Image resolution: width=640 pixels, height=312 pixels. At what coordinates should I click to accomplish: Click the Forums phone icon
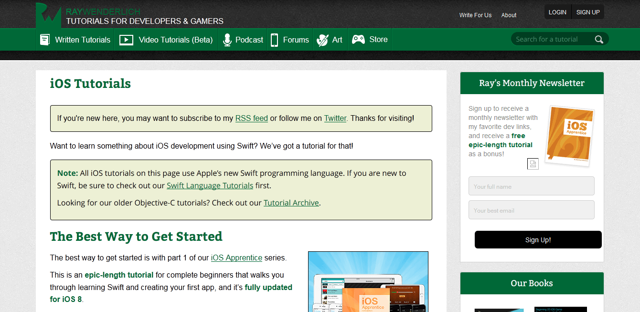274,40
